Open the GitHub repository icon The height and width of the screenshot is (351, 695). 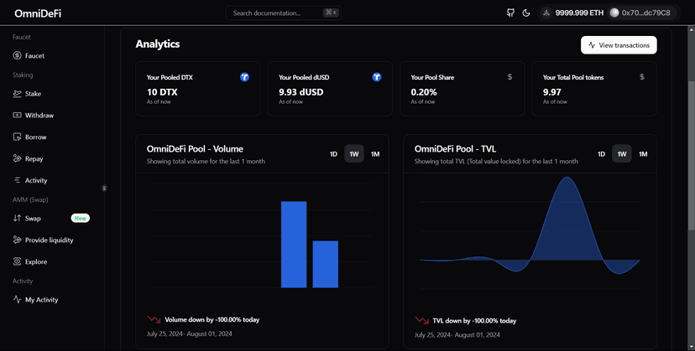[510, 13]
